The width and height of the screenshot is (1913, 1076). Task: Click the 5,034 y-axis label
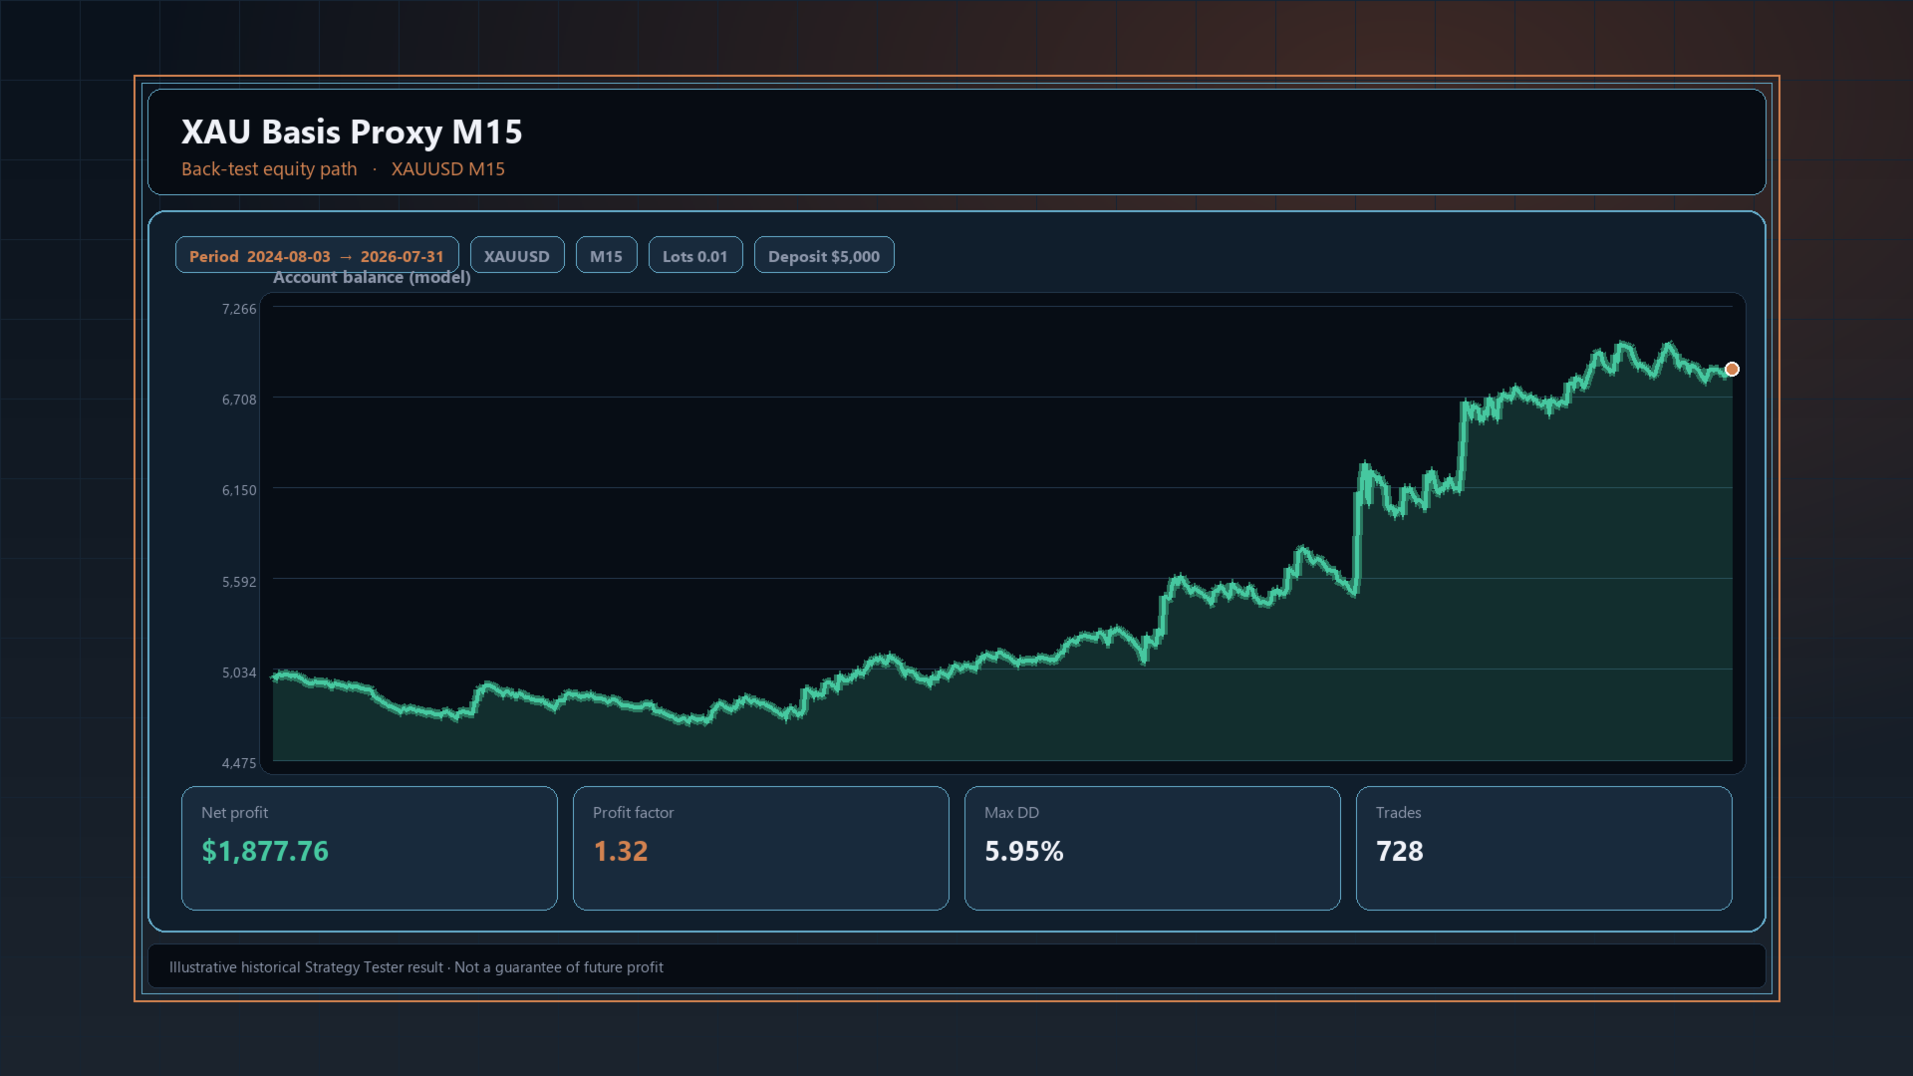239,672
